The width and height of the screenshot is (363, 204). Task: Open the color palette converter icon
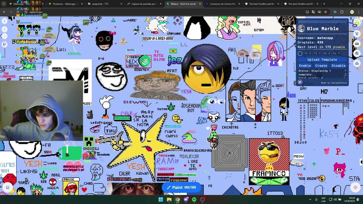(300, 82)
